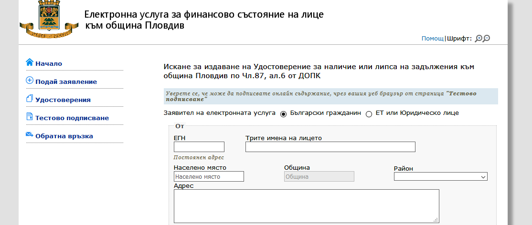Click inside the Адрес text area

307,206
